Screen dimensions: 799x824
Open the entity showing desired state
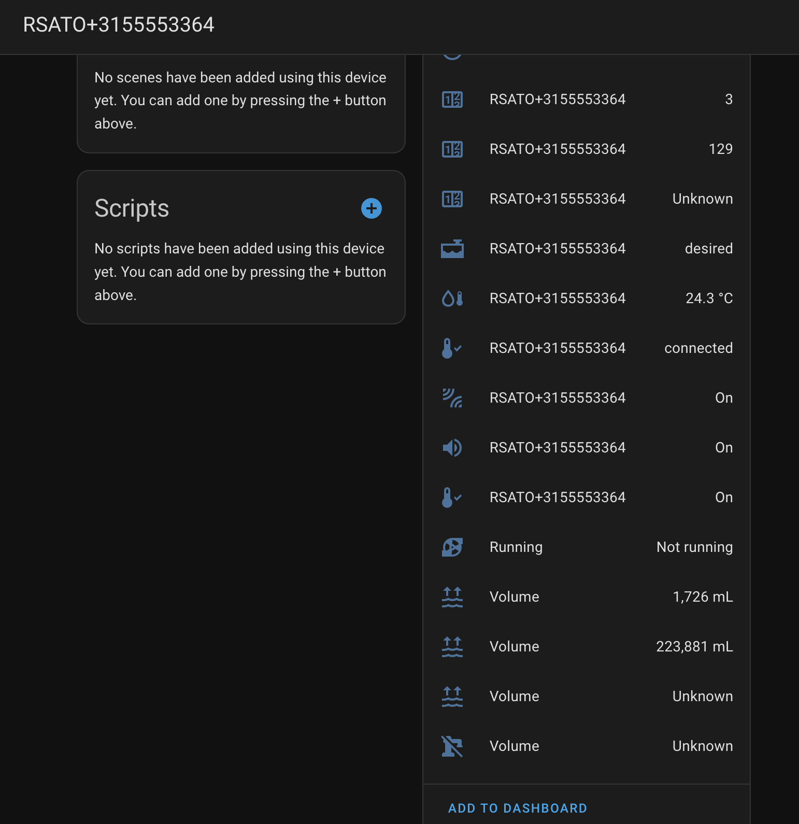pyautogui.click(x=558, y=249)
